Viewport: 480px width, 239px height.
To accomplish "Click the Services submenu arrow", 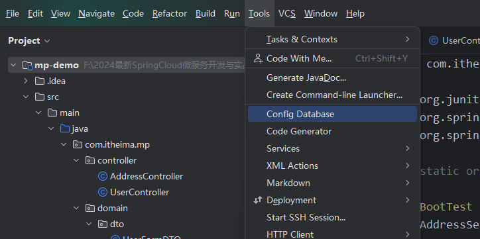I will coord(407,148).
